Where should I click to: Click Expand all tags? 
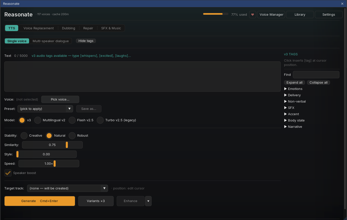tap(295, 83)
